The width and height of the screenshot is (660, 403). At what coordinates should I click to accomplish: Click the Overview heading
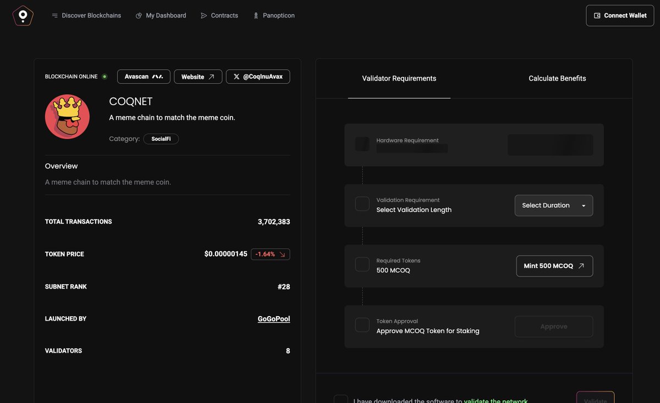click(62, 166)
